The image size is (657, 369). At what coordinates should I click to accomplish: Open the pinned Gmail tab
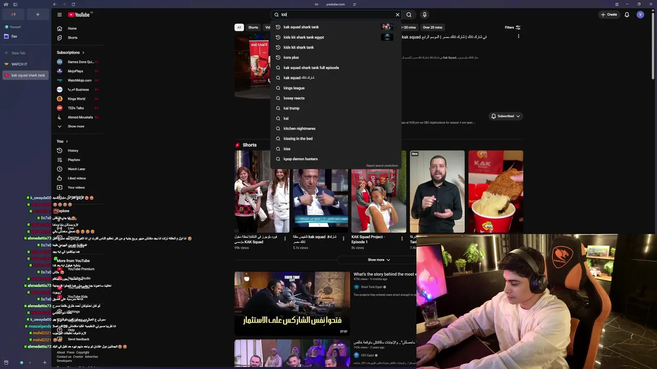tap(13, 14)
